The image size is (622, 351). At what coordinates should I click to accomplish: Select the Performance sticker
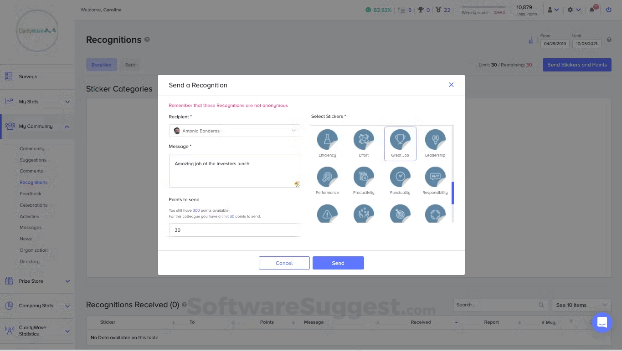pyautogui.click(x=327, y=177)
